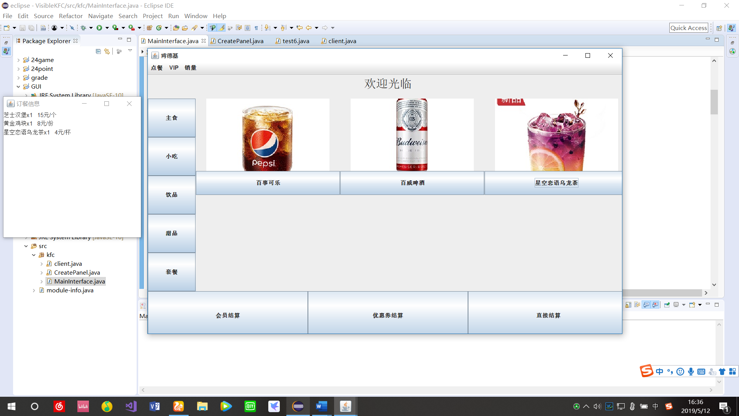Open the 点餐 menu in KFC window

pos(157,68)
